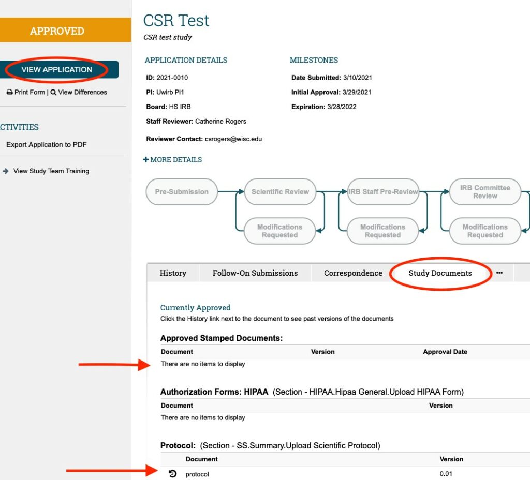Switch to the Correspondence tab
This screenshot has height=480, width=530.
coord(353,273)
